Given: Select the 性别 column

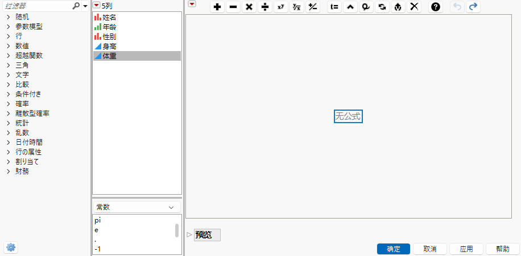Looking at the screenshot, I should point(137,37).
